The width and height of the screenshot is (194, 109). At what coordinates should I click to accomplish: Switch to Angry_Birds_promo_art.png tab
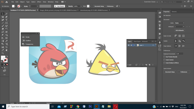point(58,10)
